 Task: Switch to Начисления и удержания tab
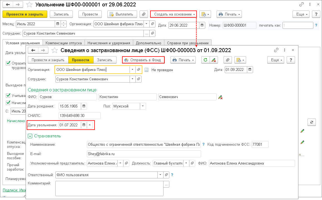click(109, 43)
